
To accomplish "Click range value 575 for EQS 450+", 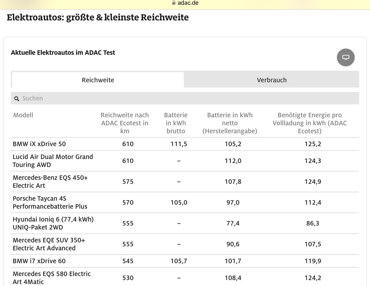I will (128, 182).
